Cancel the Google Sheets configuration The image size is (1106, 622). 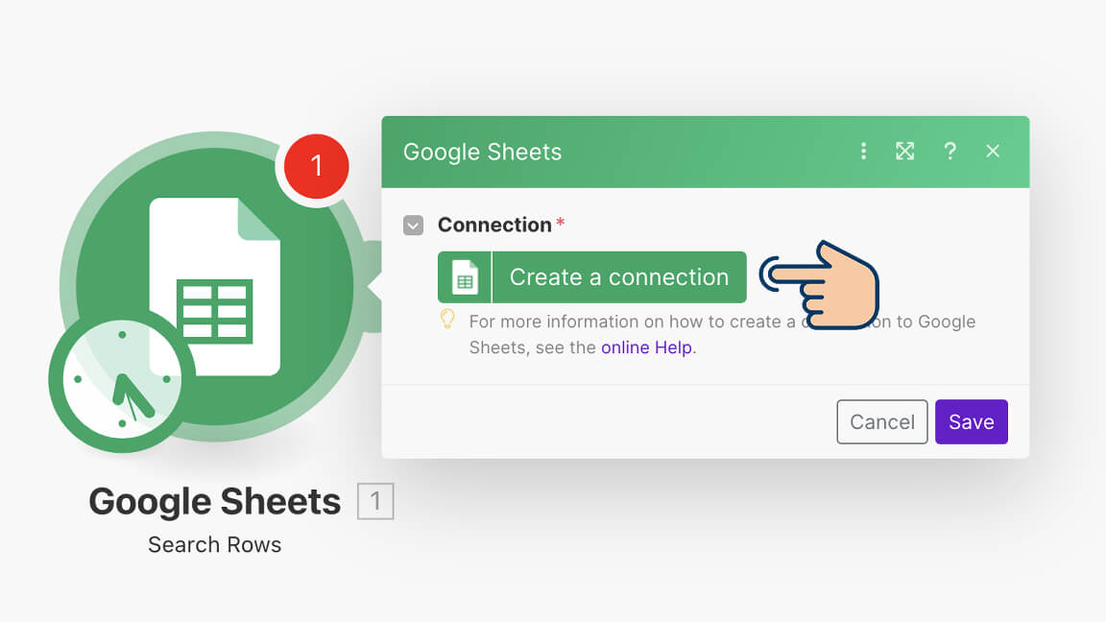(x=881, y=421)
